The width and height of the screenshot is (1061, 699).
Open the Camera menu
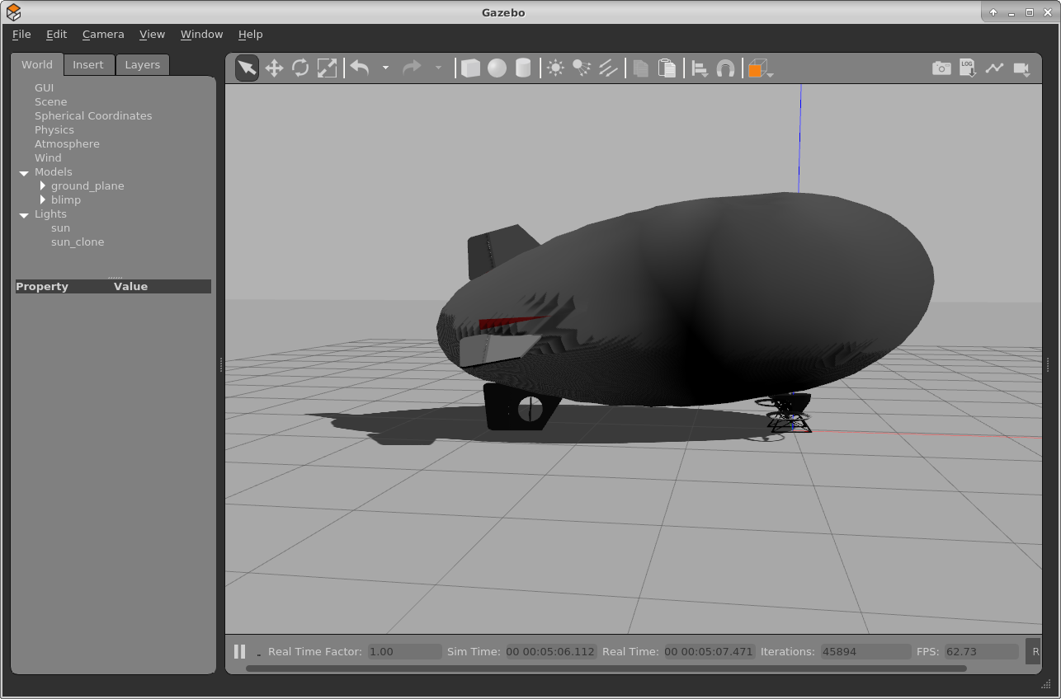click(103, 35)
